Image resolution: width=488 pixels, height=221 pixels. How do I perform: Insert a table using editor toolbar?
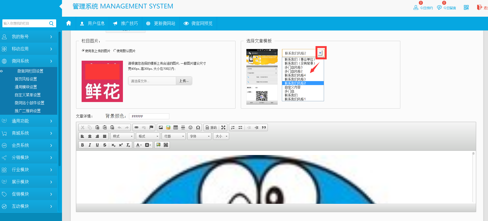point(176,127)
